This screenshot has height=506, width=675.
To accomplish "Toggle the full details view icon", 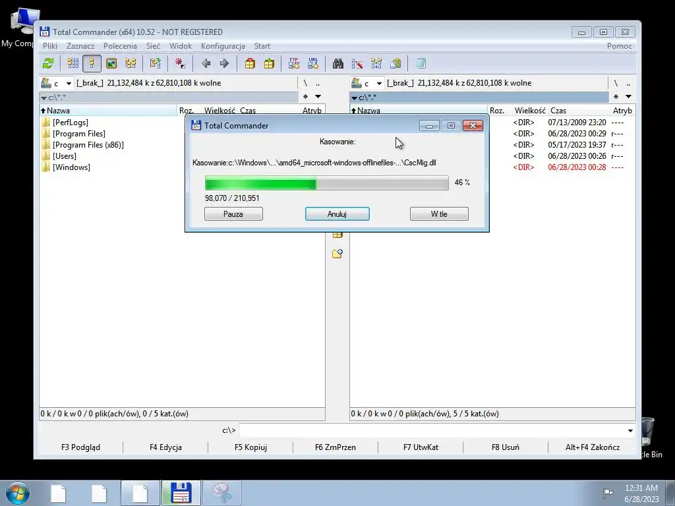I will [92, 64].
